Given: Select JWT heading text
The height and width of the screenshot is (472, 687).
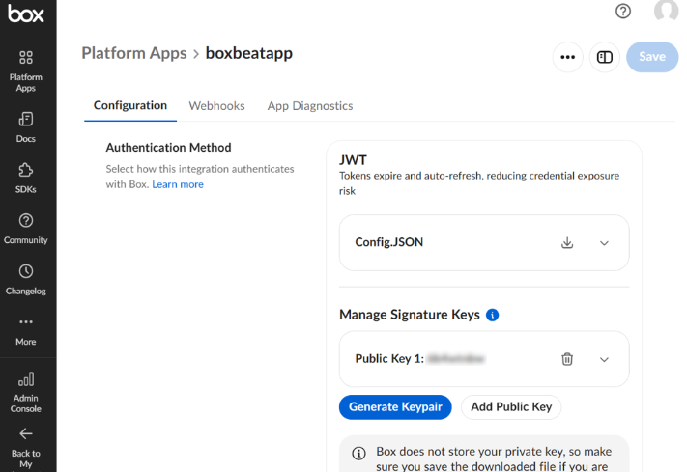Looking at the screenshot, I should (x=353, y=160).
